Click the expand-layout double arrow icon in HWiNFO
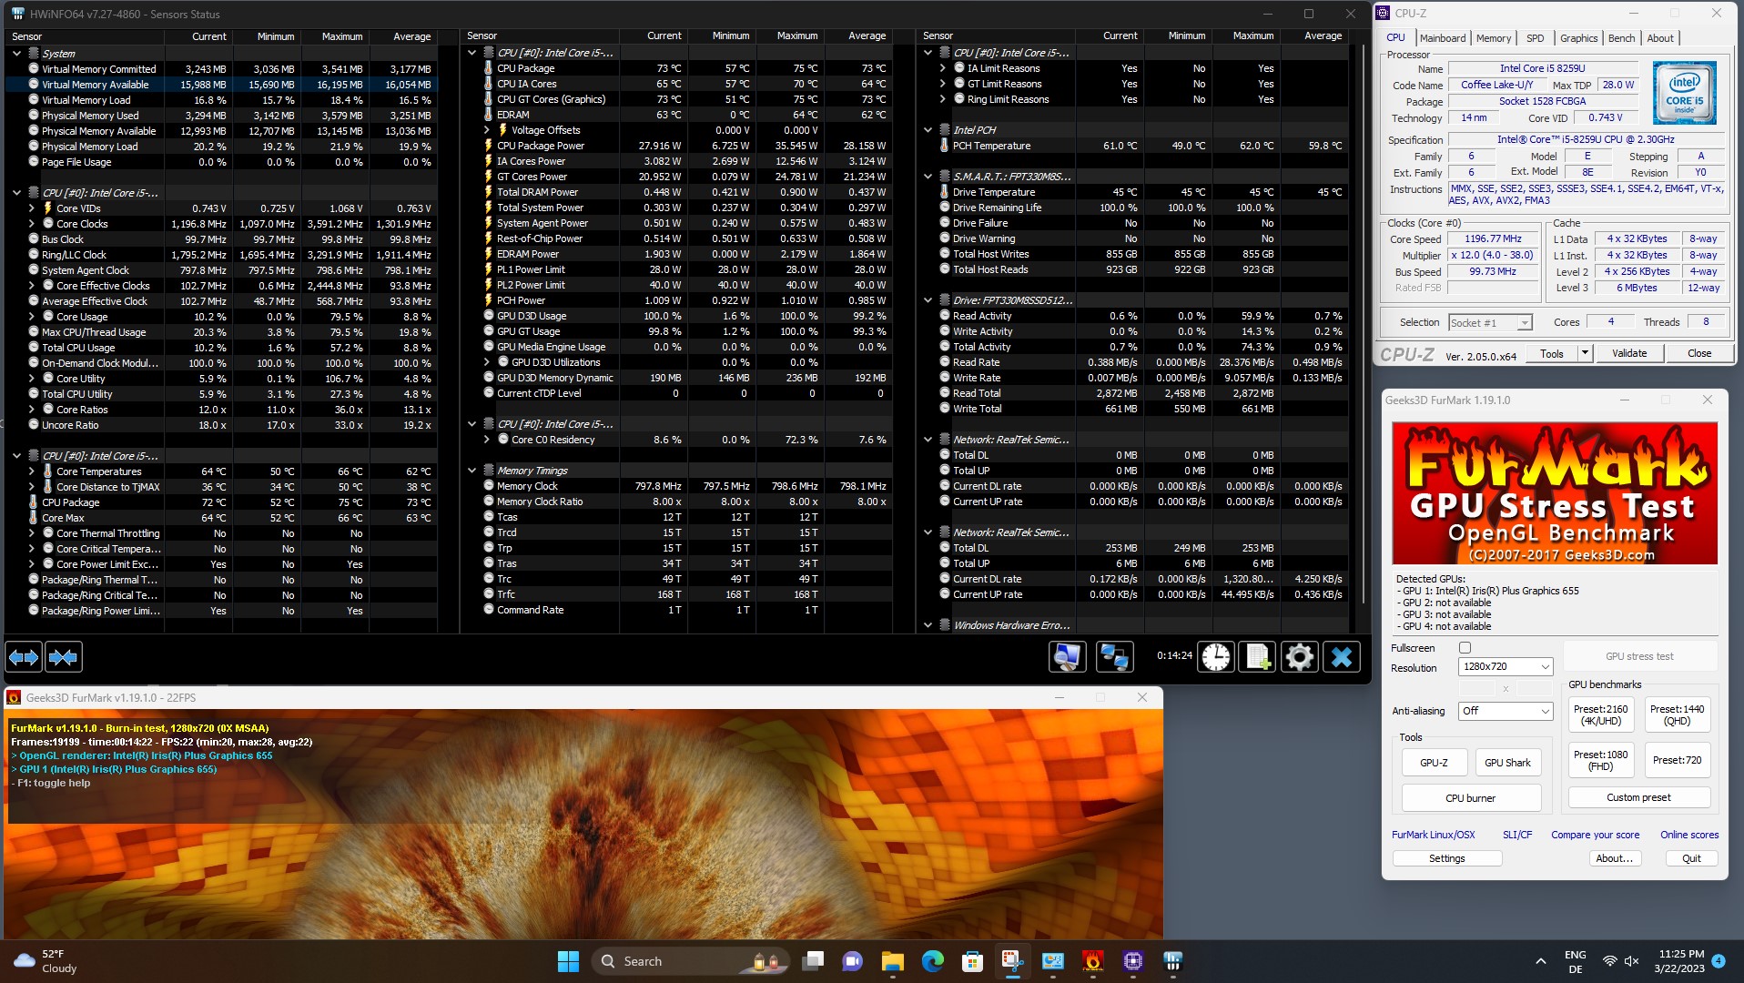1744x983 pixels. point(24,656)
